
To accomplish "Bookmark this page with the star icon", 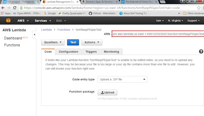I will pyautogui.click(x=199, y=8).
